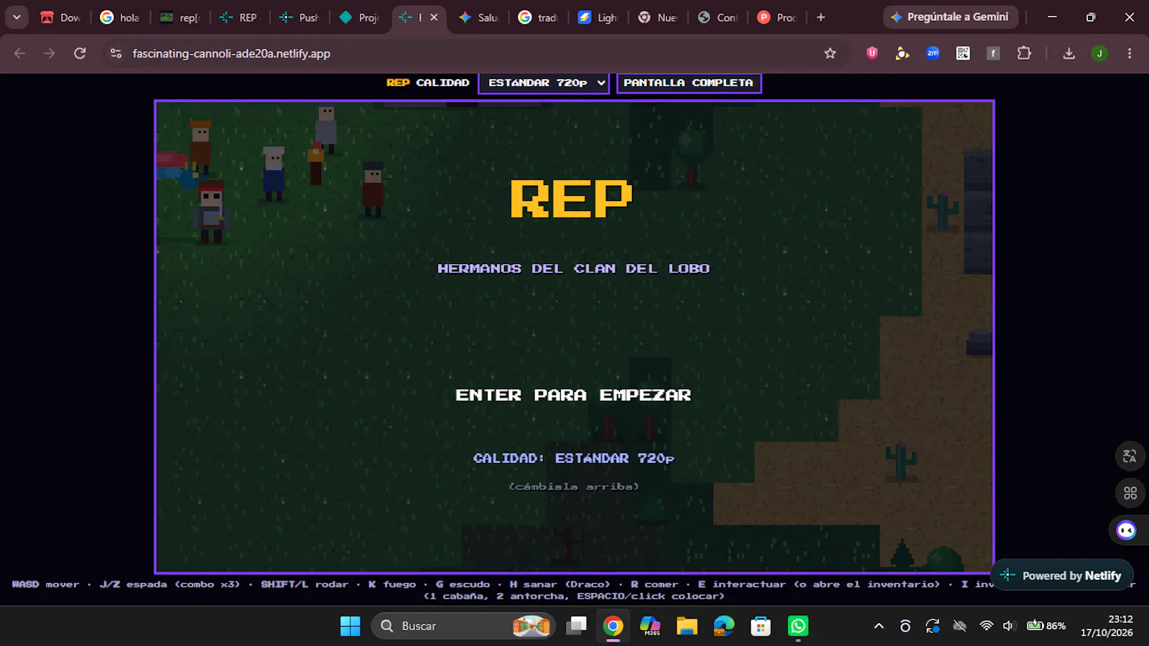Go back to previous page

(x=19, y=53)
